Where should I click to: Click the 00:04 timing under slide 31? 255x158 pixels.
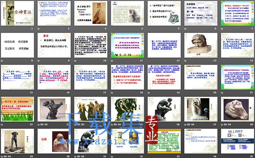(81, 156)
